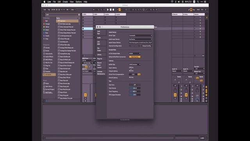This screenshot has width=250, height=141.
Task: Click the transport Stop button
Action: point(111,9)
